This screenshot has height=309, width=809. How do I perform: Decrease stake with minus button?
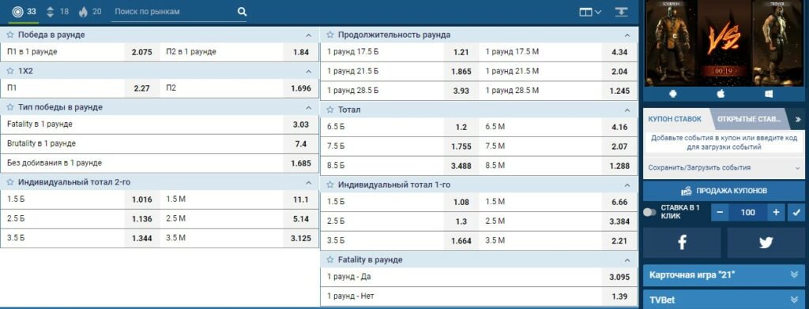coord(719,212)
